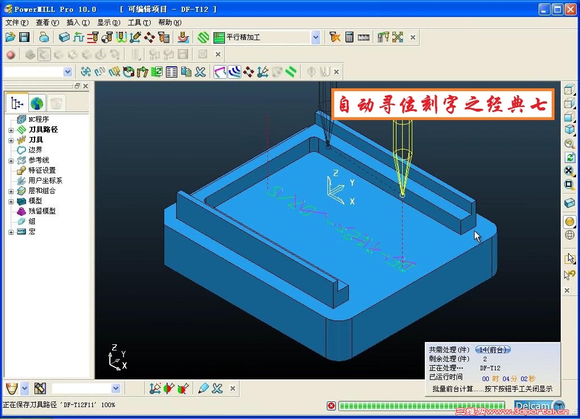Open the active toolpath dropdown in third toolbar

pos(68,72)
